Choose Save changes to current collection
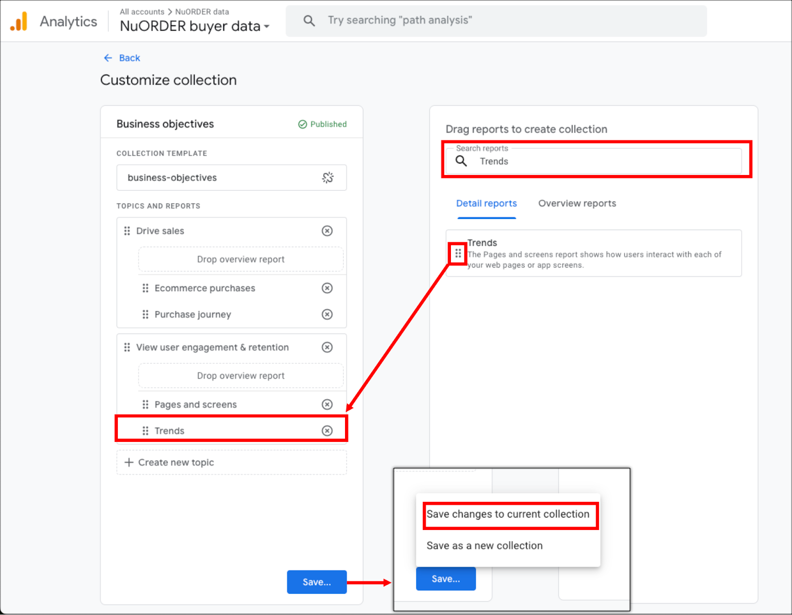This screenshot has width=792, height=615. 508,514
